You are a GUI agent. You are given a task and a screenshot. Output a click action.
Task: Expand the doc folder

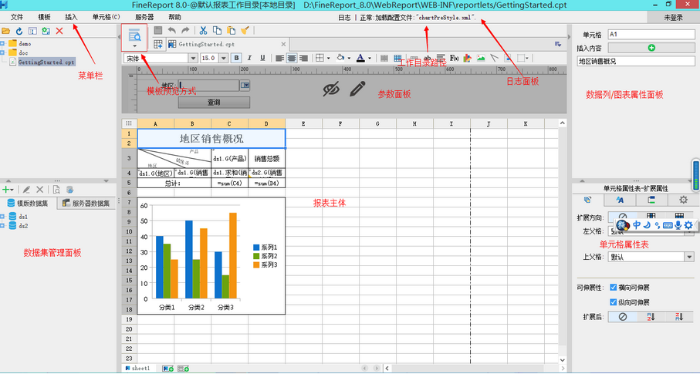coord(2,52)
